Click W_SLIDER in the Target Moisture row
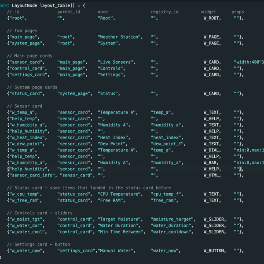Image resolution: width=264 pixels, height=264 pixels. (214, 220)
